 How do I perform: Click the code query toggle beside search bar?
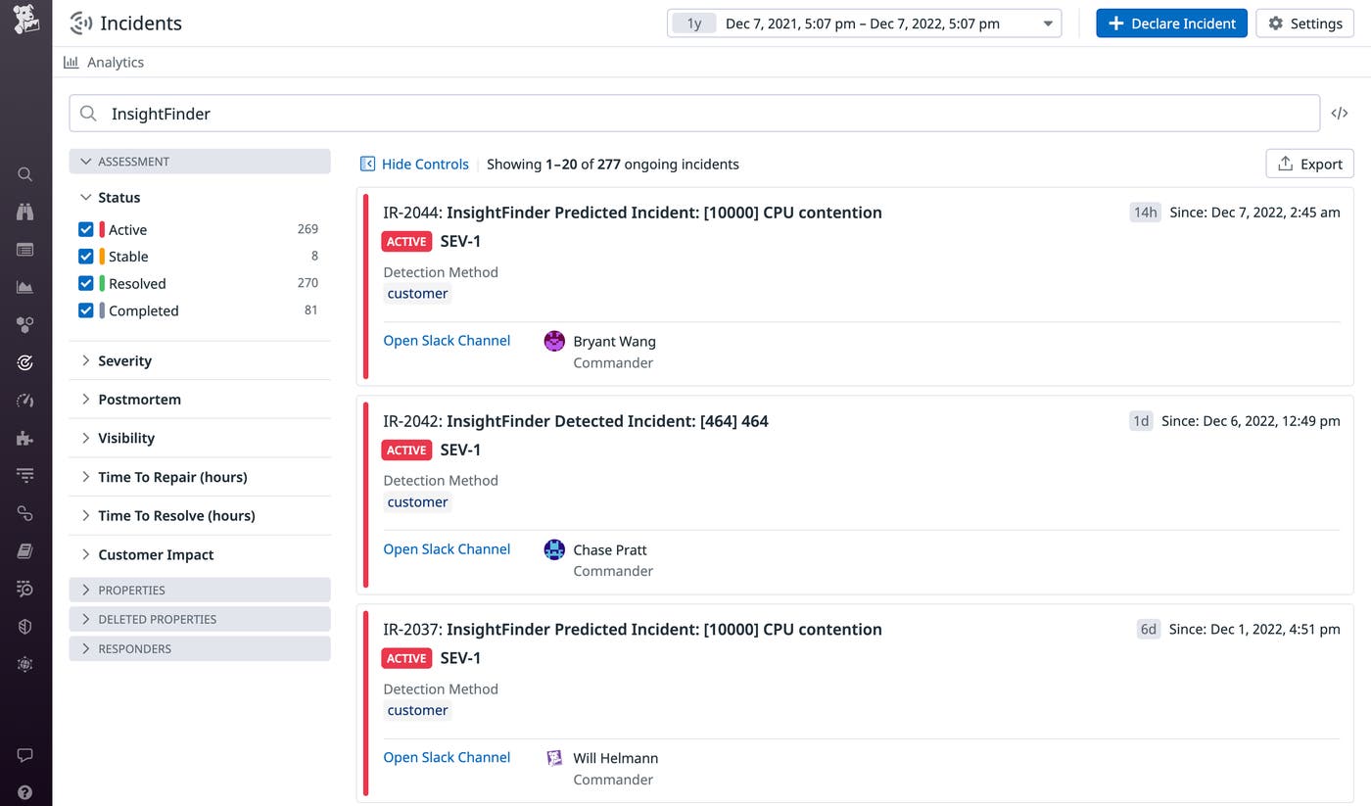pyautogui.click(x=1339, y=113)
